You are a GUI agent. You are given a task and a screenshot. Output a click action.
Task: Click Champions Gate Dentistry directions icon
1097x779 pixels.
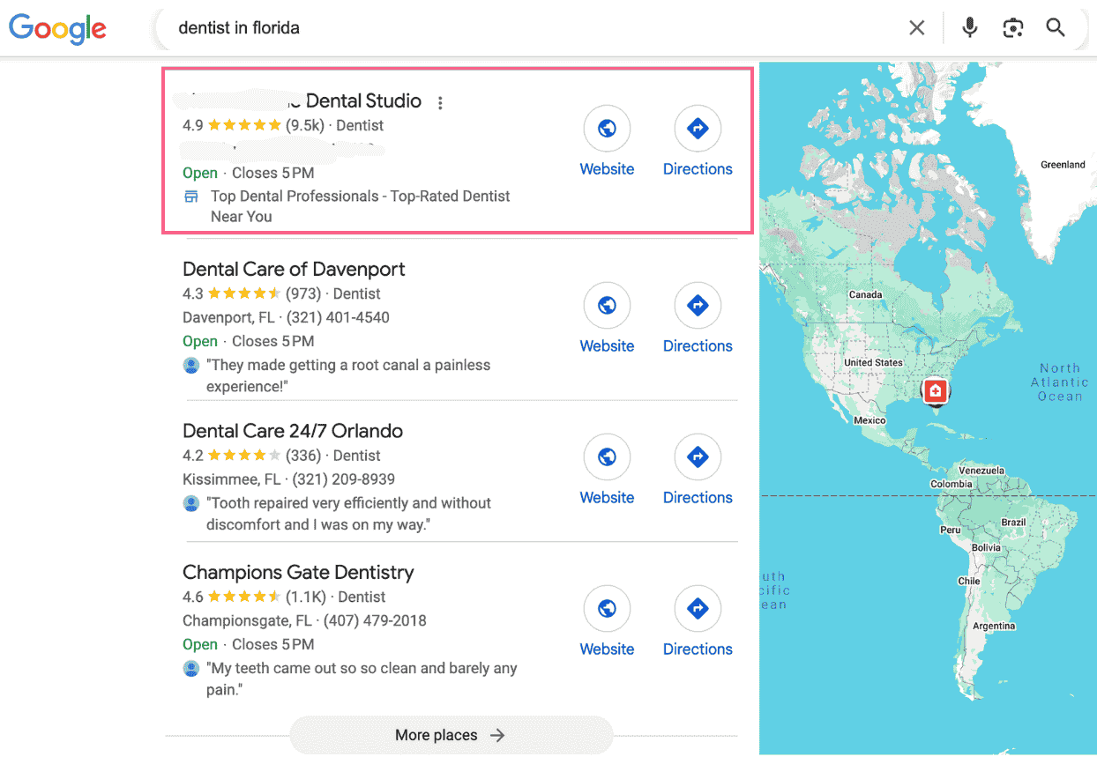pyautogui.click(x=698, y=609)
